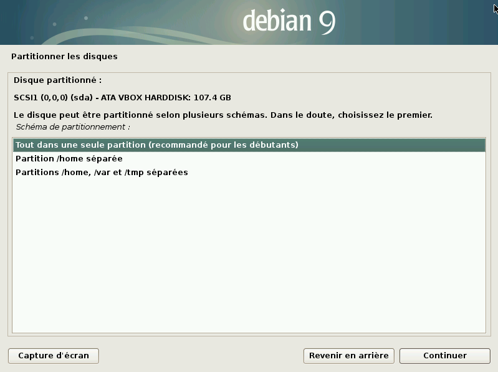
Task: Click the Continuer button
Action: point(444,356)
